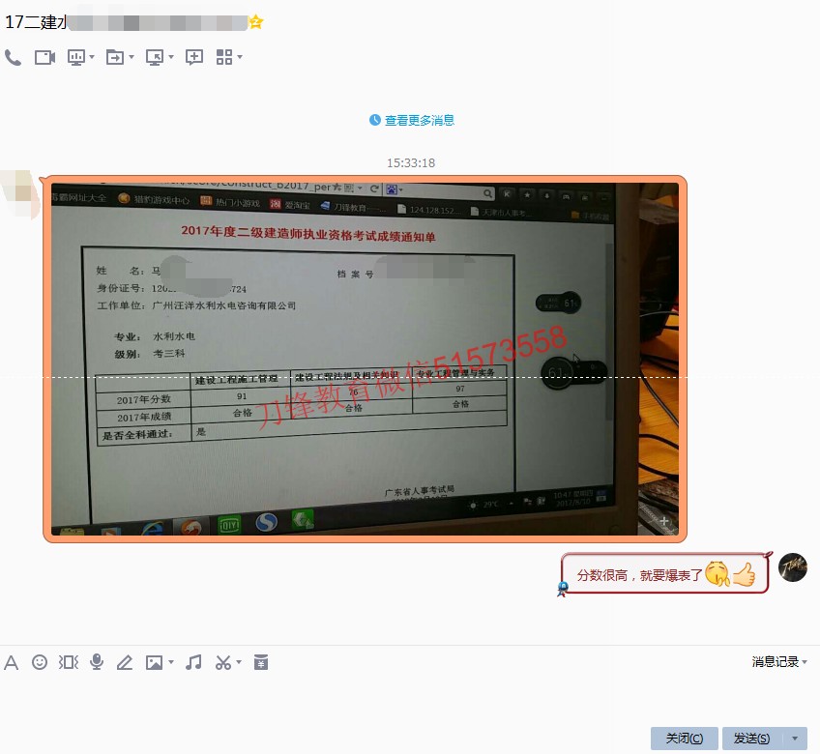Click the microphone voice message icon

pyautogui.click(x=97, y=662)
